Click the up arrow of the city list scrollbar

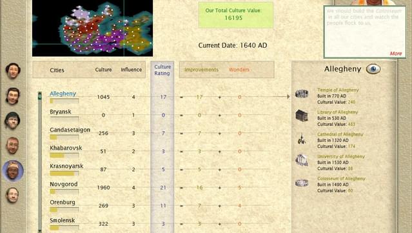[x=40, y=94]
